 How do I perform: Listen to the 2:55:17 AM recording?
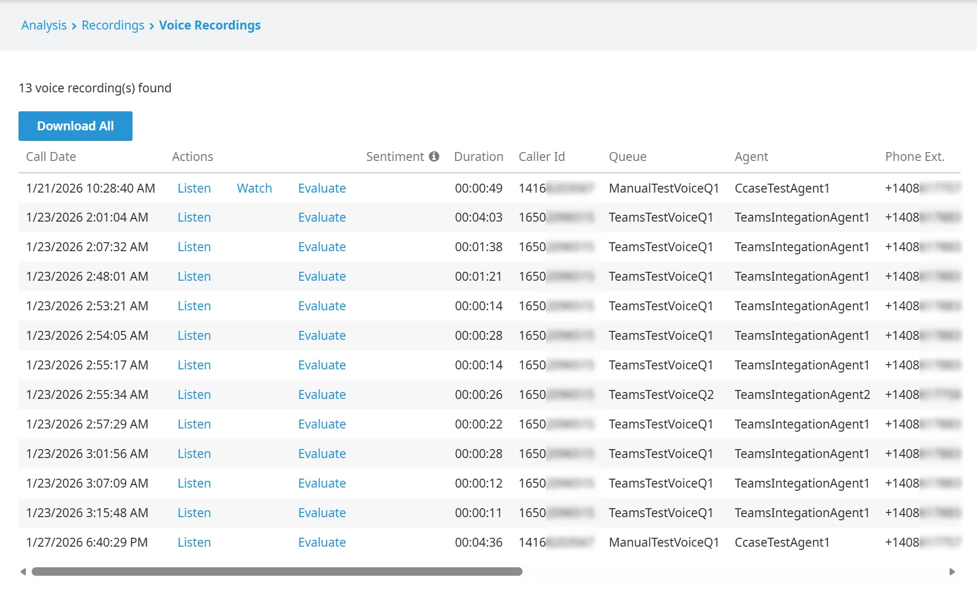point(194,365)
